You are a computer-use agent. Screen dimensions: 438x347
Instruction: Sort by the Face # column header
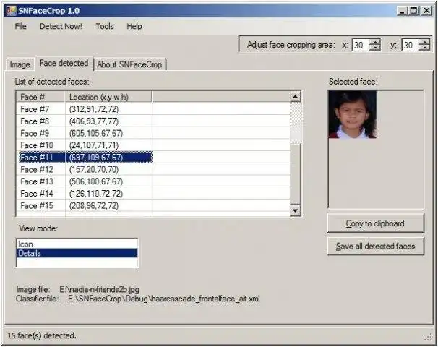tap(40, 97)
